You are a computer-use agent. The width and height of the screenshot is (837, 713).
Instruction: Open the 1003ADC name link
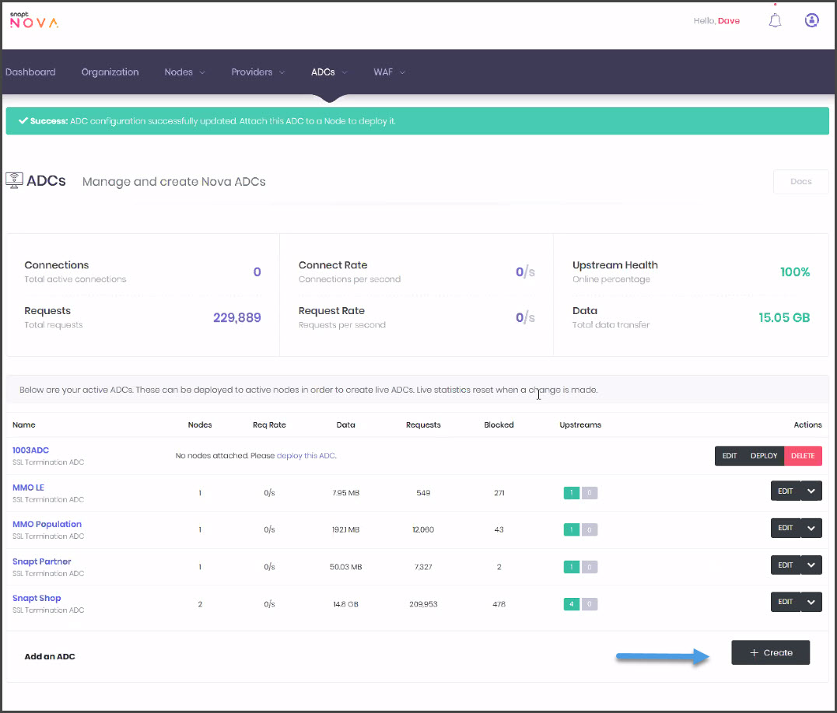click(x=30, y=450)
